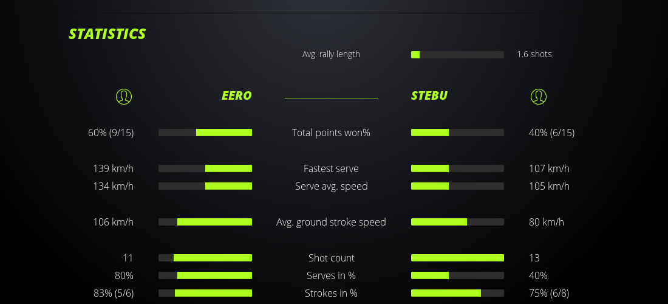Click the STEBU player name
Image resolution: width=668 pixels, height=304 pixels.
tap(429, 96)
